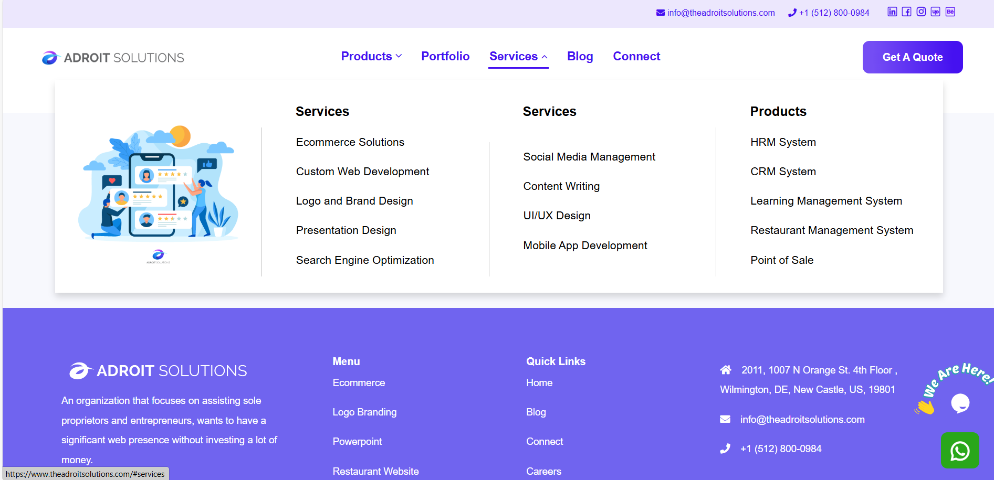
Task: Select Logo and Brand Design
Action: coord(354,201)
